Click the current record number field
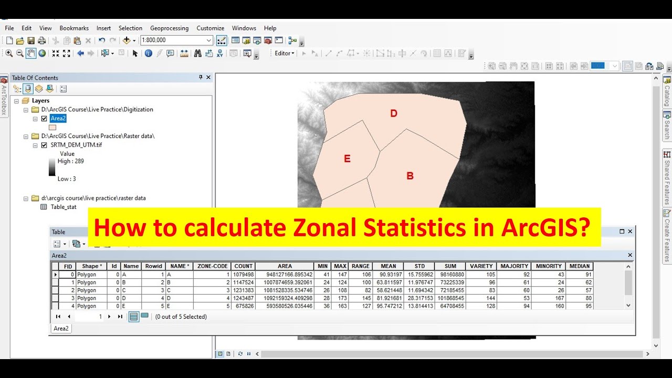The image size is (672, 378). [x=89, y=317]
